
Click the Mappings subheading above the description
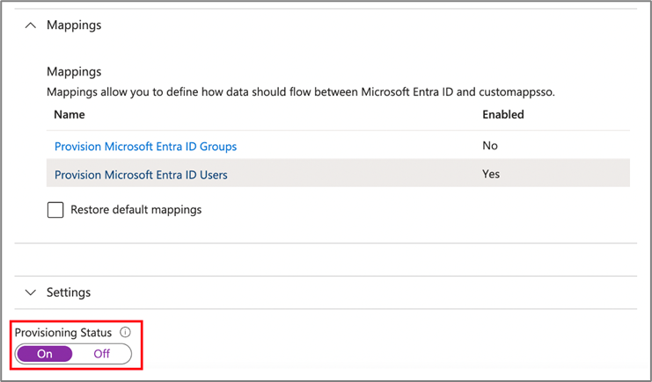(x=74, y=72)
